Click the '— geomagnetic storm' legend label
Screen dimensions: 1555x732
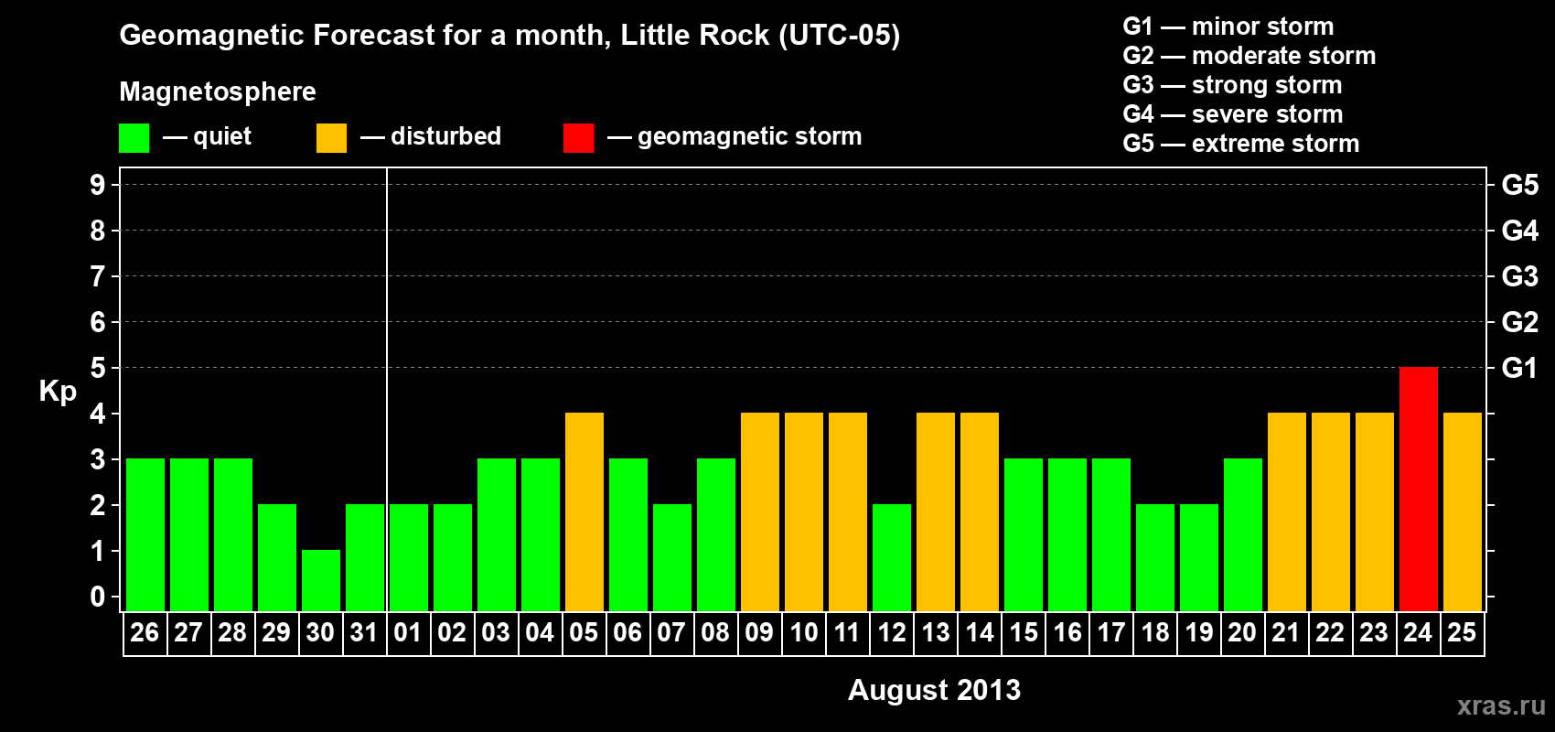click(735, 137)
